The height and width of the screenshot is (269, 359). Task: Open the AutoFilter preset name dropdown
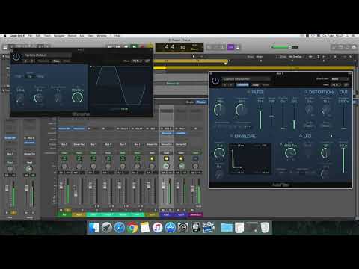click(246, 79)
